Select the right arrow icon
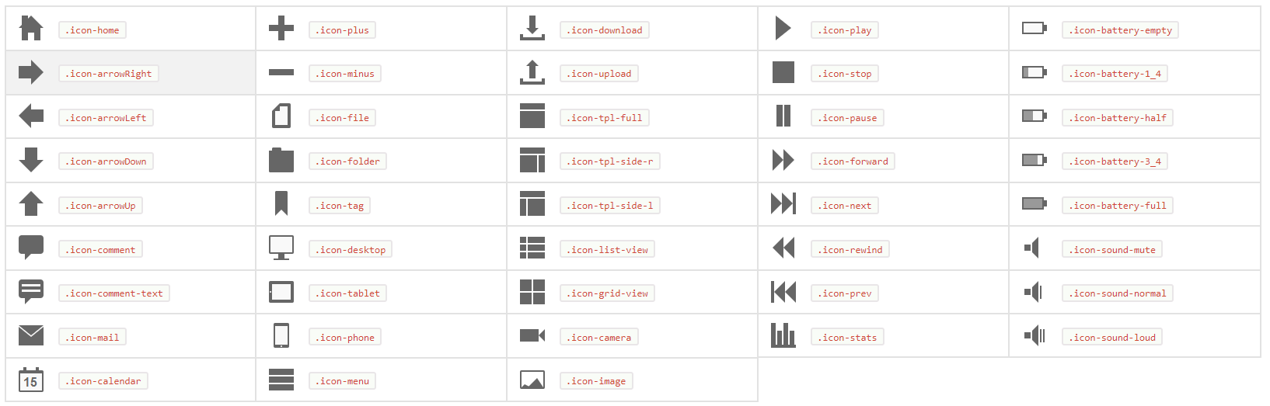Viewport: 1270px width, 406px height. 31,73
